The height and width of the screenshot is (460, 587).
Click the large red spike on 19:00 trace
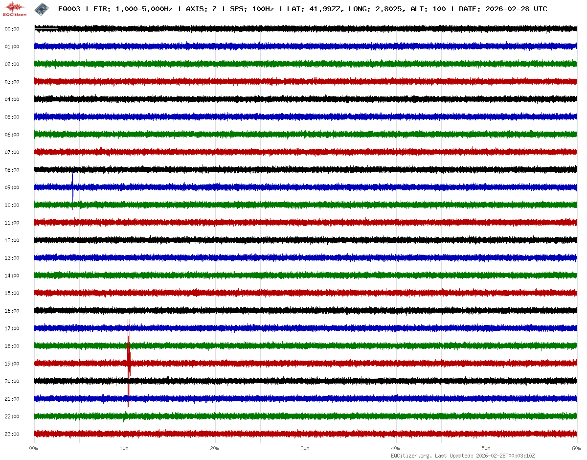128,363
